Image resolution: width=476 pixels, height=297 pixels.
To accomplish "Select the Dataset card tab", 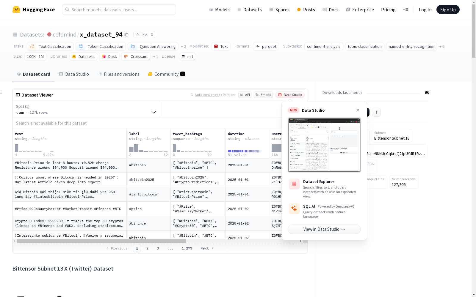I will coord(33,74).
